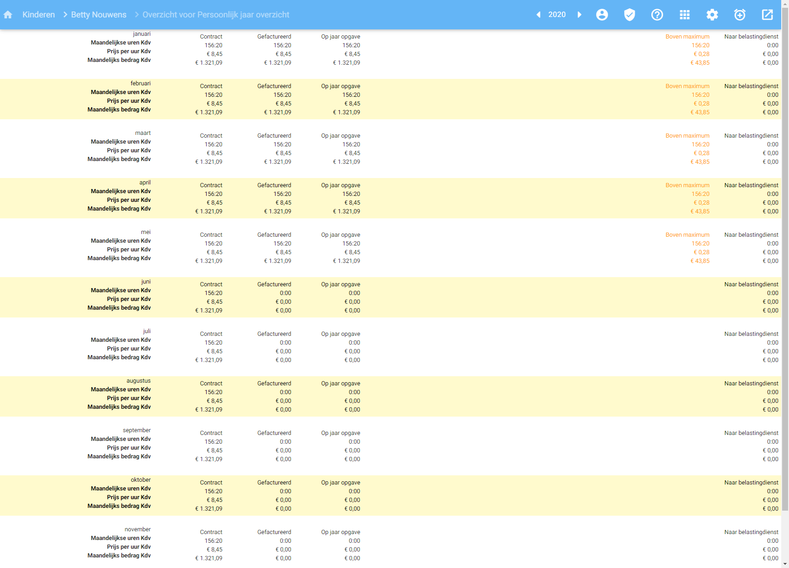Select the januari month label
This screenshot has width=789, height=568.
(x=142, y=34)
